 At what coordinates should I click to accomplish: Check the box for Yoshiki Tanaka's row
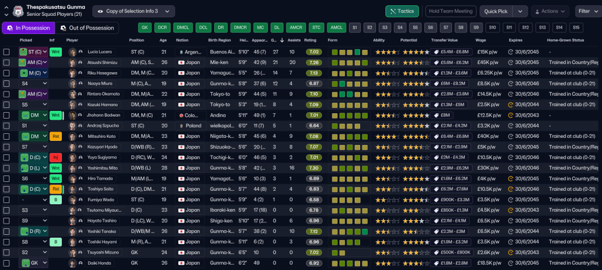point(6,231)
